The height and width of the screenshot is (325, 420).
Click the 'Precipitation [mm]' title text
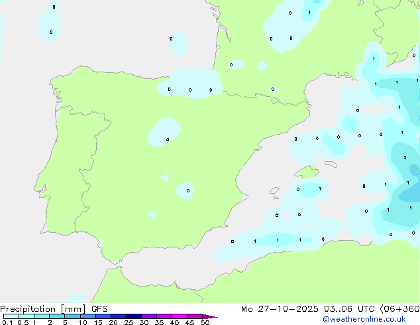click(x=43, y=309)
